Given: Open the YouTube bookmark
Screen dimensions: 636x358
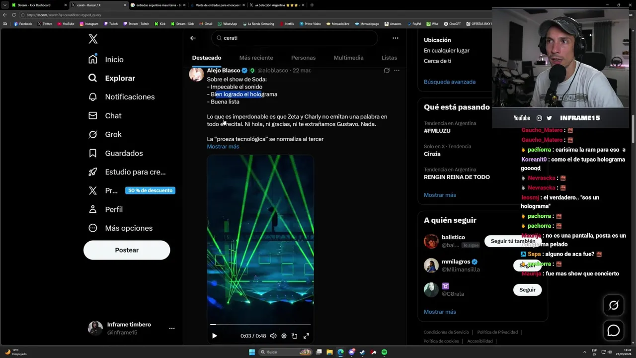Looking at the screenshot, I should coord(66,24).
